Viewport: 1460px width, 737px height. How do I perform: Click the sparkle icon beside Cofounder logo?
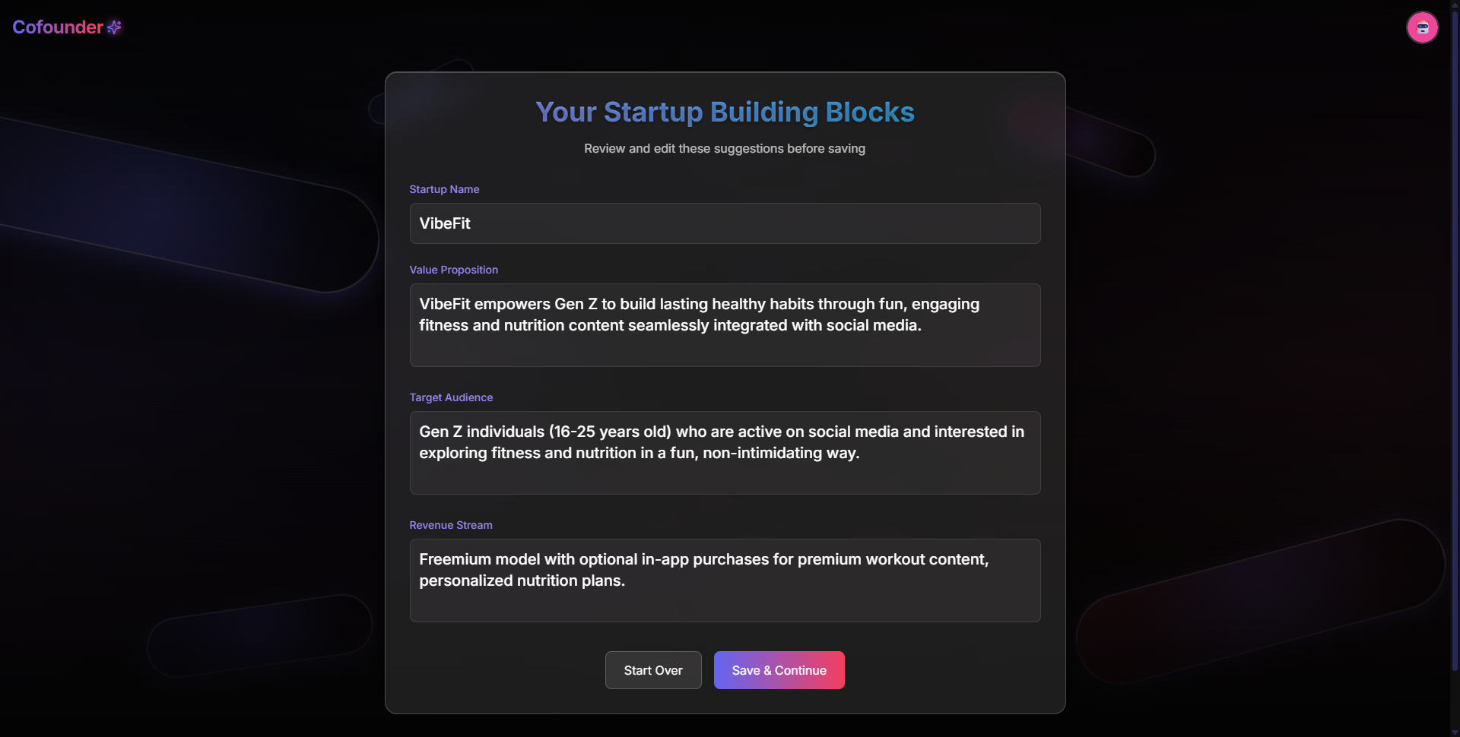pos(115,27)
